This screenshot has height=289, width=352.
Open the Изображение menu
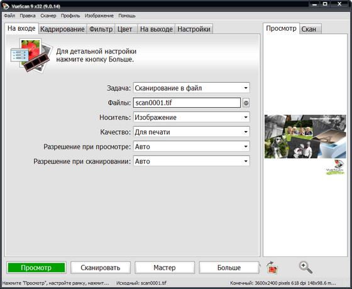pos(99,16)
